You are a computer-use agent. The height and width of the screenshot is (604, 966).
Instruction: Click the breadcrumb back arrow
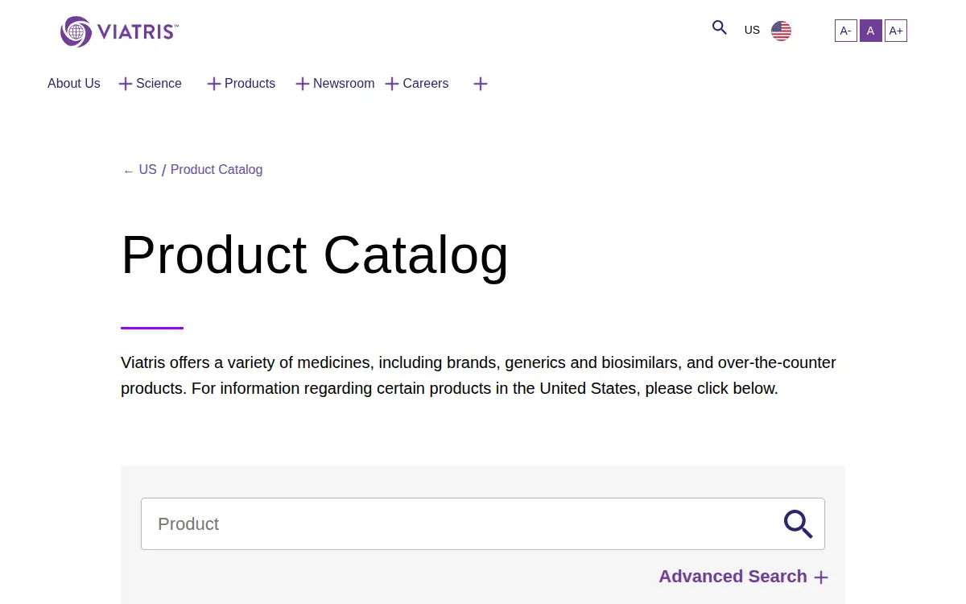pyautogui.click(x=129, y=171)
